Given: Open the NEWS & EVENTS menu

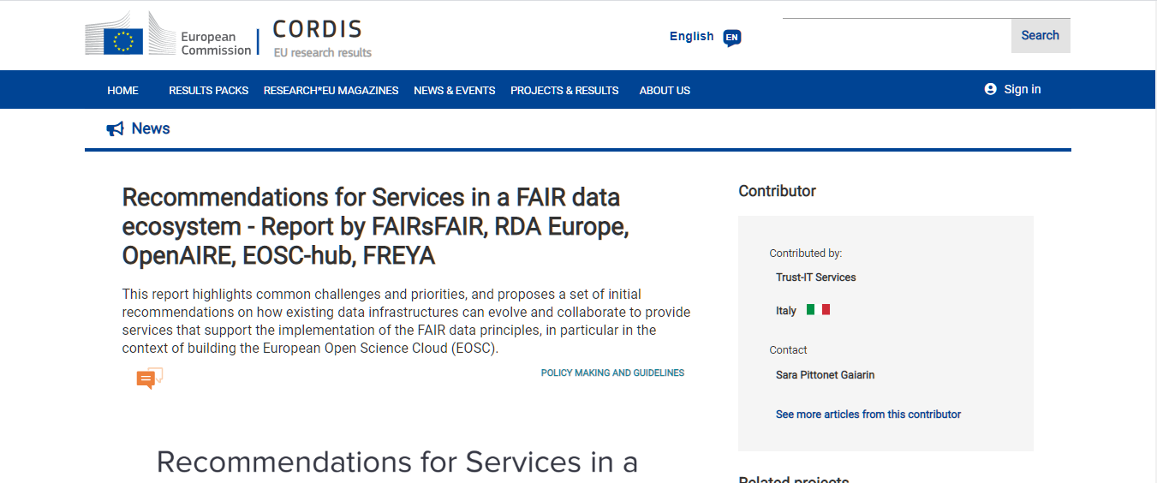Looking at the screenshot, I should point(454,90).
